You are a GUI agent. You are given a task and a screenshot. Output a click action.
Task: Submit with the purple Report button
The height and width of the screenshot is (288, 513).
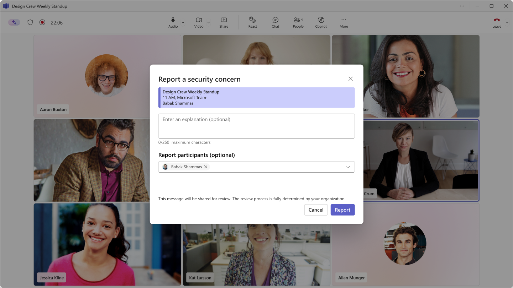pyautogui.click(x=343, y=210)
